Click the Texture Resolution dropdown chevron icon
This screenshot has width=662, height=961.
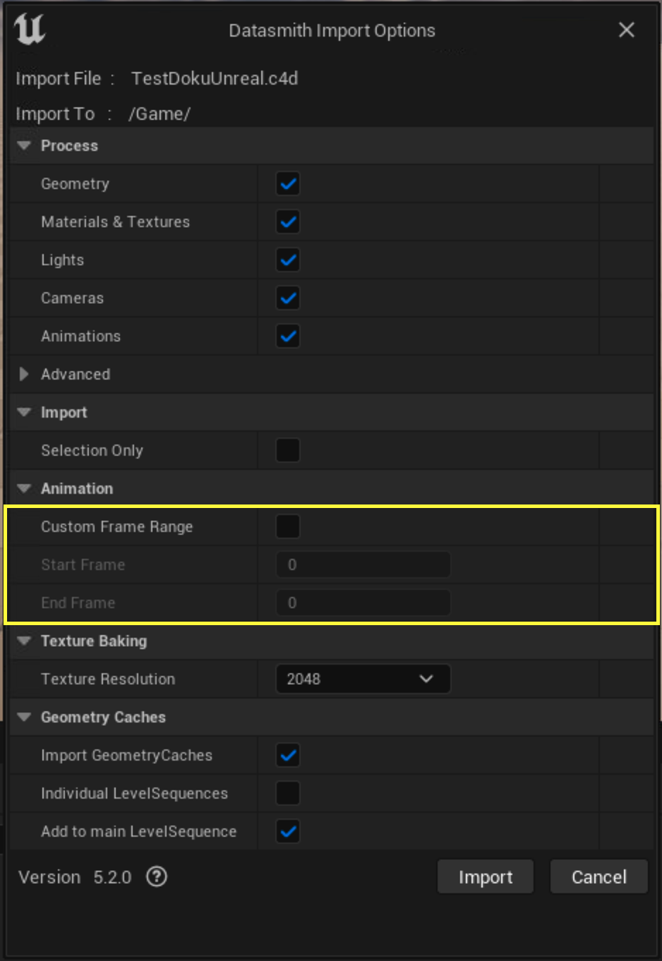click(x=426, y=679)
